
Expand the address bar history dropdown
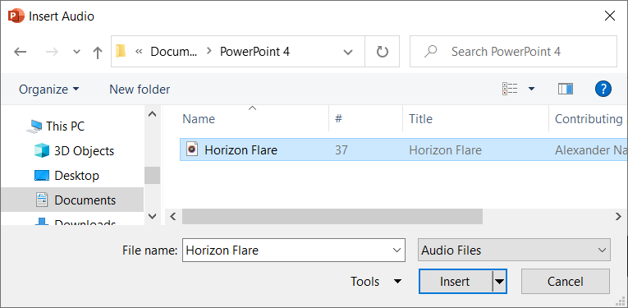[x=348, y=52]
